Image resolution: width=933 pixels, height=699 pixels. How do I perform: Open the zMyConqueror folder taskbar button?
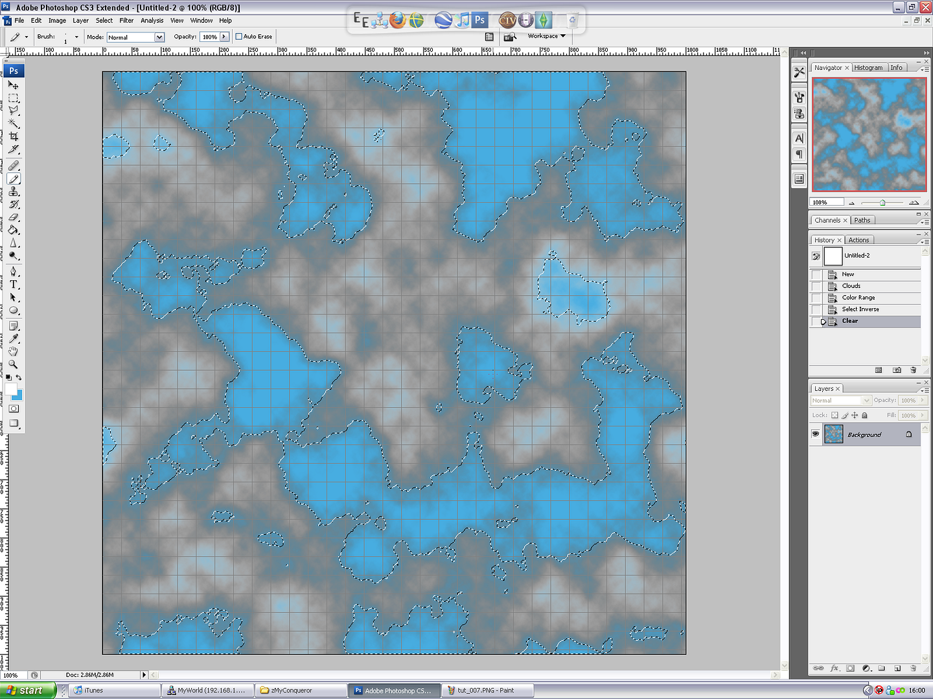pos(301,691)
